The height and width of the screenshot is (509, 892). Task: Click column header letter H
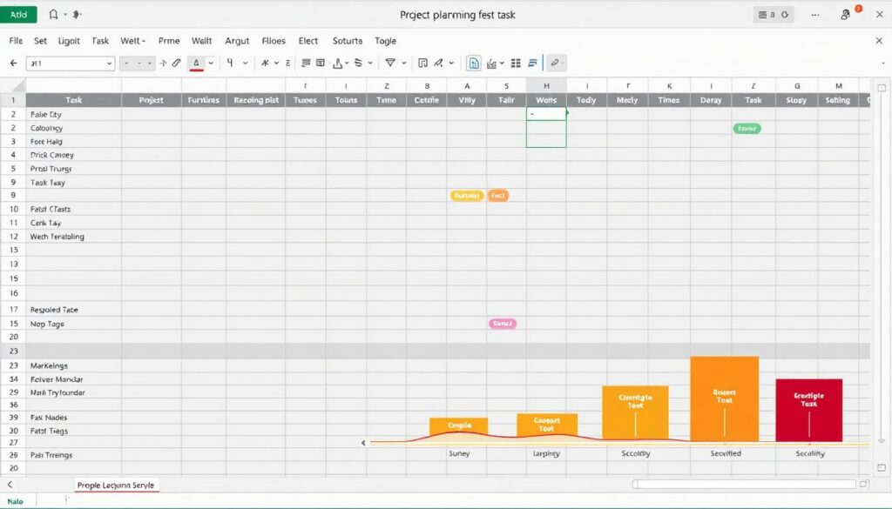pyautogui.click(x=546, y=86)
